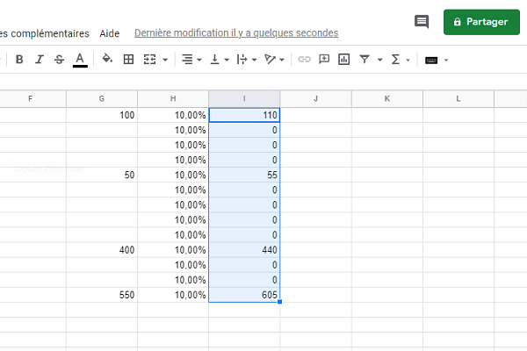The height and width of the screenshot is (351, 527).
Task: Click the merge cells icon
Action: [x=149, y=60]
